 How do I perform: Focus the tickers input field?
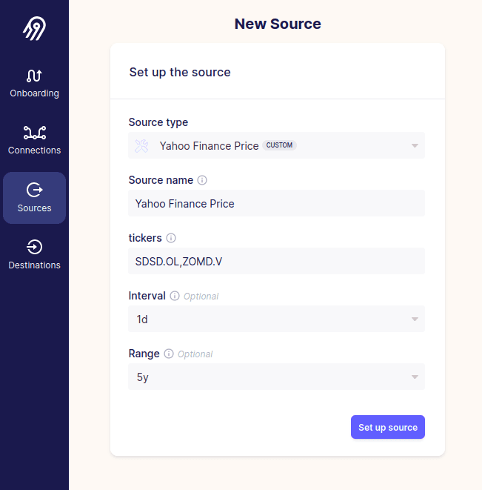(276, 261)
